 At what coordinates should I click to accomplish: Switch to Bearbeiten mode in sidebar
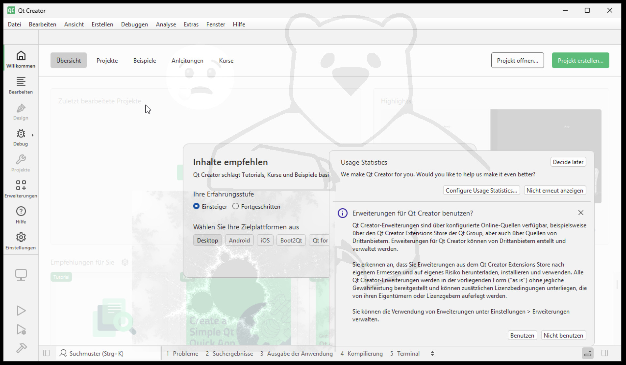click(21, 85)
